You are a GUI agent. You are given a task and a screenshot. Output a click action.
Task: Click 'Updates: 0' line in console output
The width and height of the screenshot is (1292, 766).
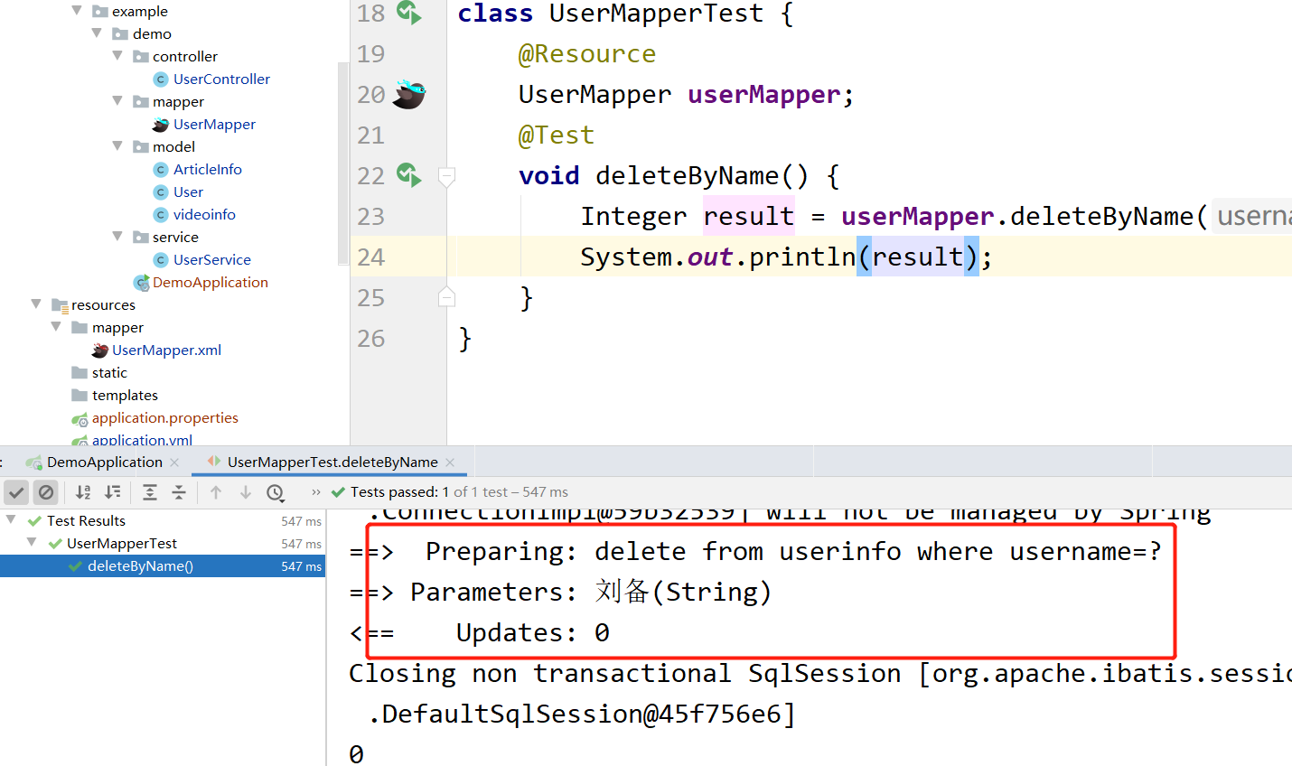(x=532, y=632)
